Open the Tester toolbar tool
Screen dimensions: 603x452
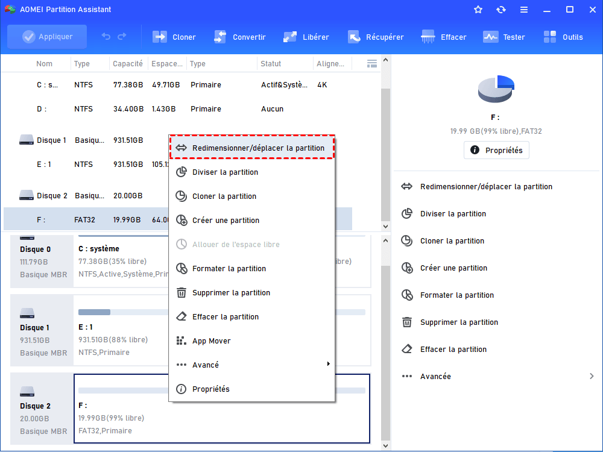pyautogui.click(x=504, y=37)
